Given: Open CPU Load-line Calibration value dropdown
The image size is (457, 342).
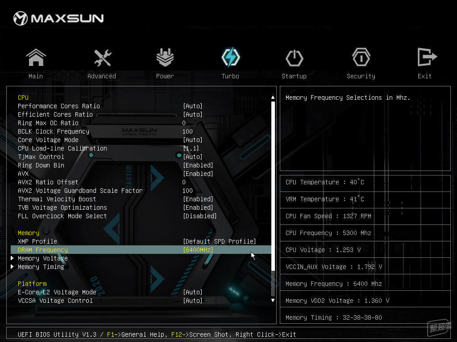Looking at the screenshot, I should pyautogui.click(x=191, y=148).
